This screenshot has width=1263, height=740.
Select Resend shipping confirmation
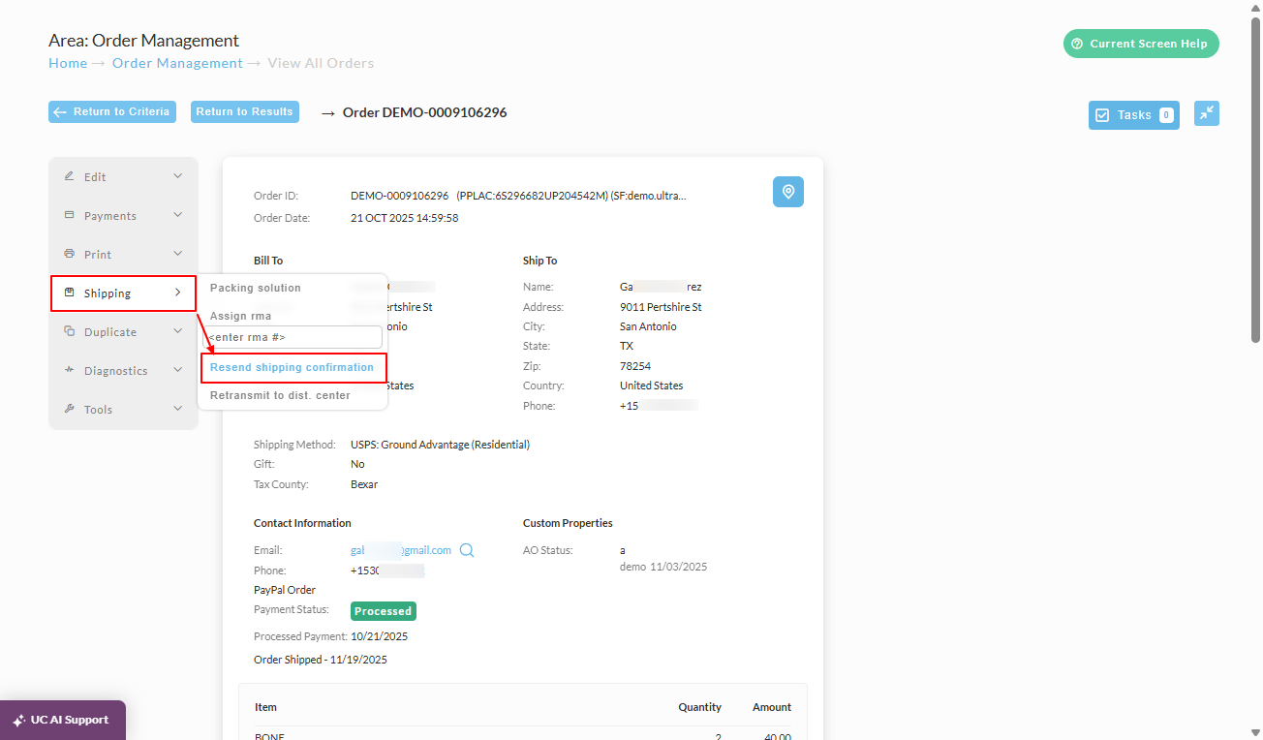pos(292,368)
